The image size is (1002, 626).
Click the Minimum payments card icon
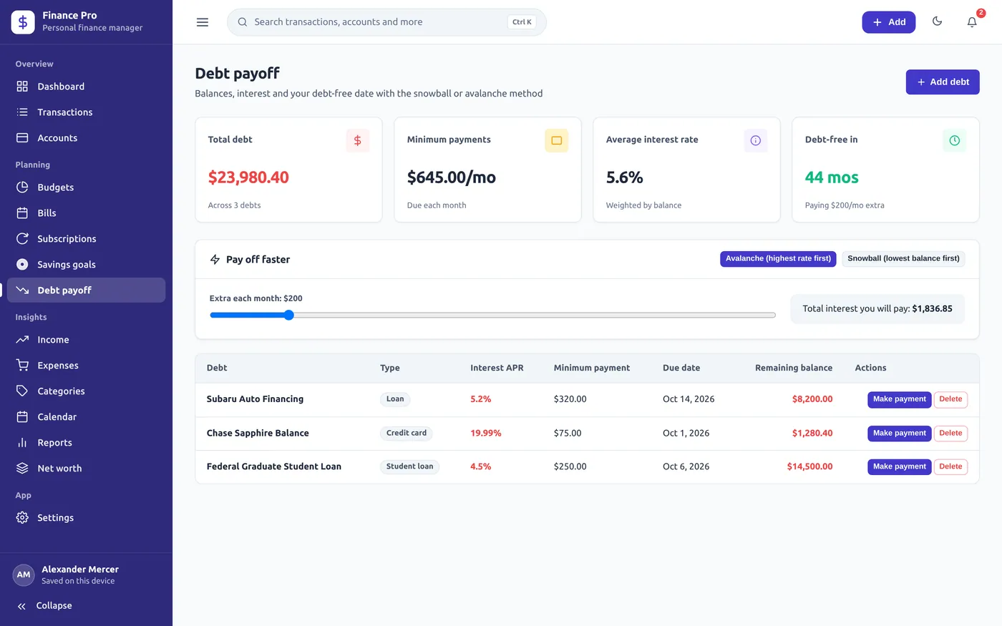pyautogui.click(x=556, y=140)
